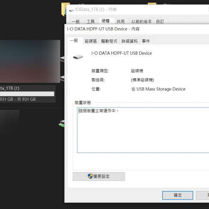Viewport: 209px width, 209px height.
Task: Confirm with the 確定 button
Action: [x=178, y=195]
